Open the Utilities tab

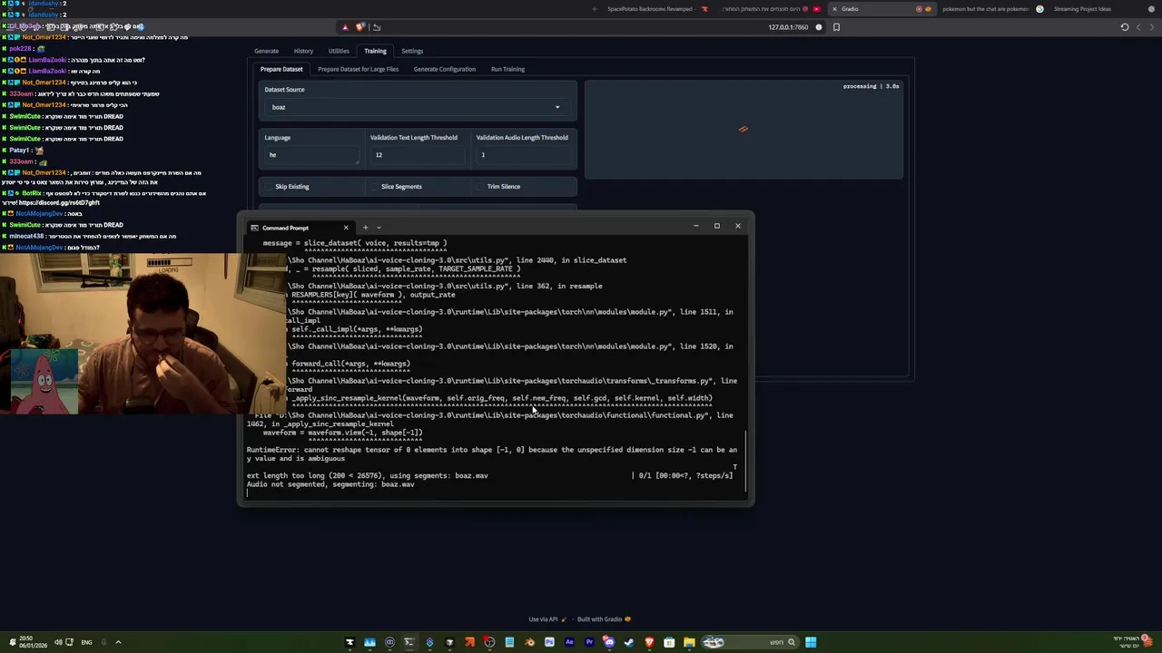339,51
